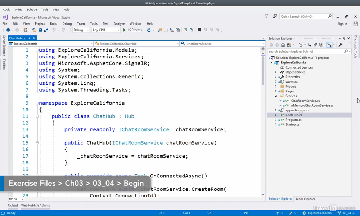This screenshot has width=360, height=216.
Task: Open the Debug menu
Action: pyautogui.click(x=67, y=24)
